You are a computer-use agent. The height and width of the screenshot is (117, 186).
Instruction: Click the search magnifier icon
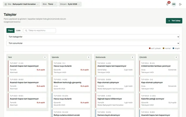point(26,31)
